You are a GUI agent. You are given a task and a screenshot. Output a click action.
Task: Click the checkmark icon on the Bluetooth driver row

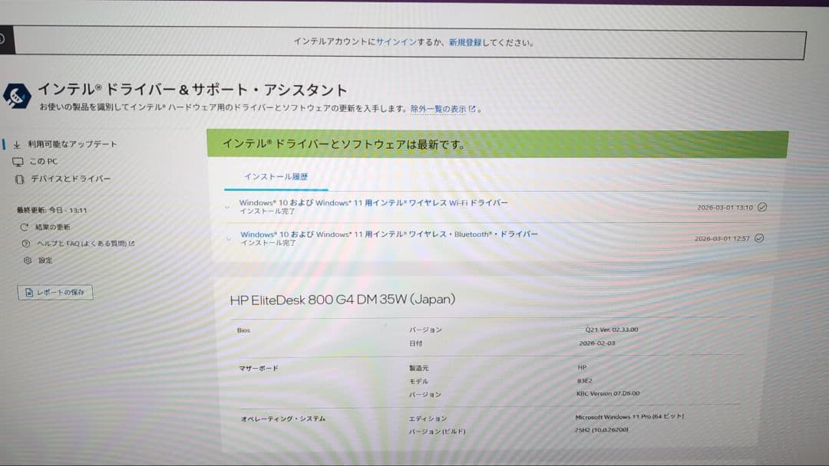click(x=759, y=238)
